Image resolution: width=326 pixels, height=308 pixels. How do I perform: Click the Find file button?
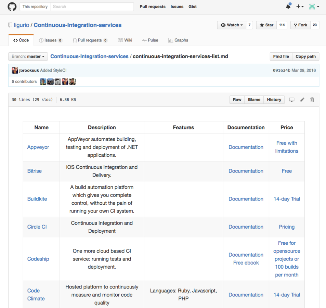click(281, 56)
